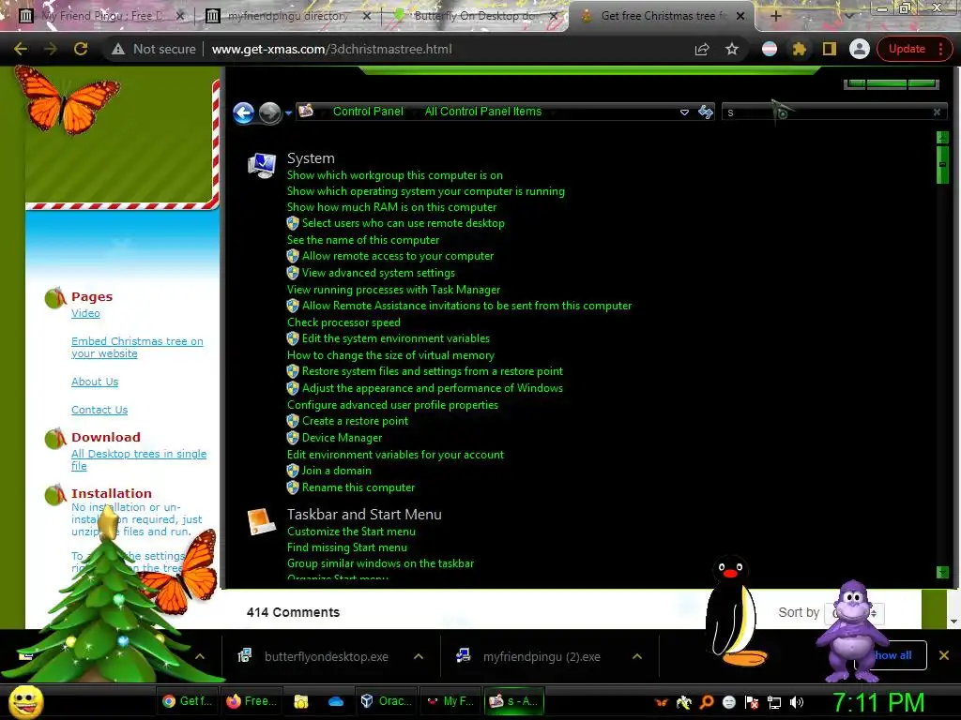Switch to Butterfly On Desktop tab

click(x=474, y=16)
